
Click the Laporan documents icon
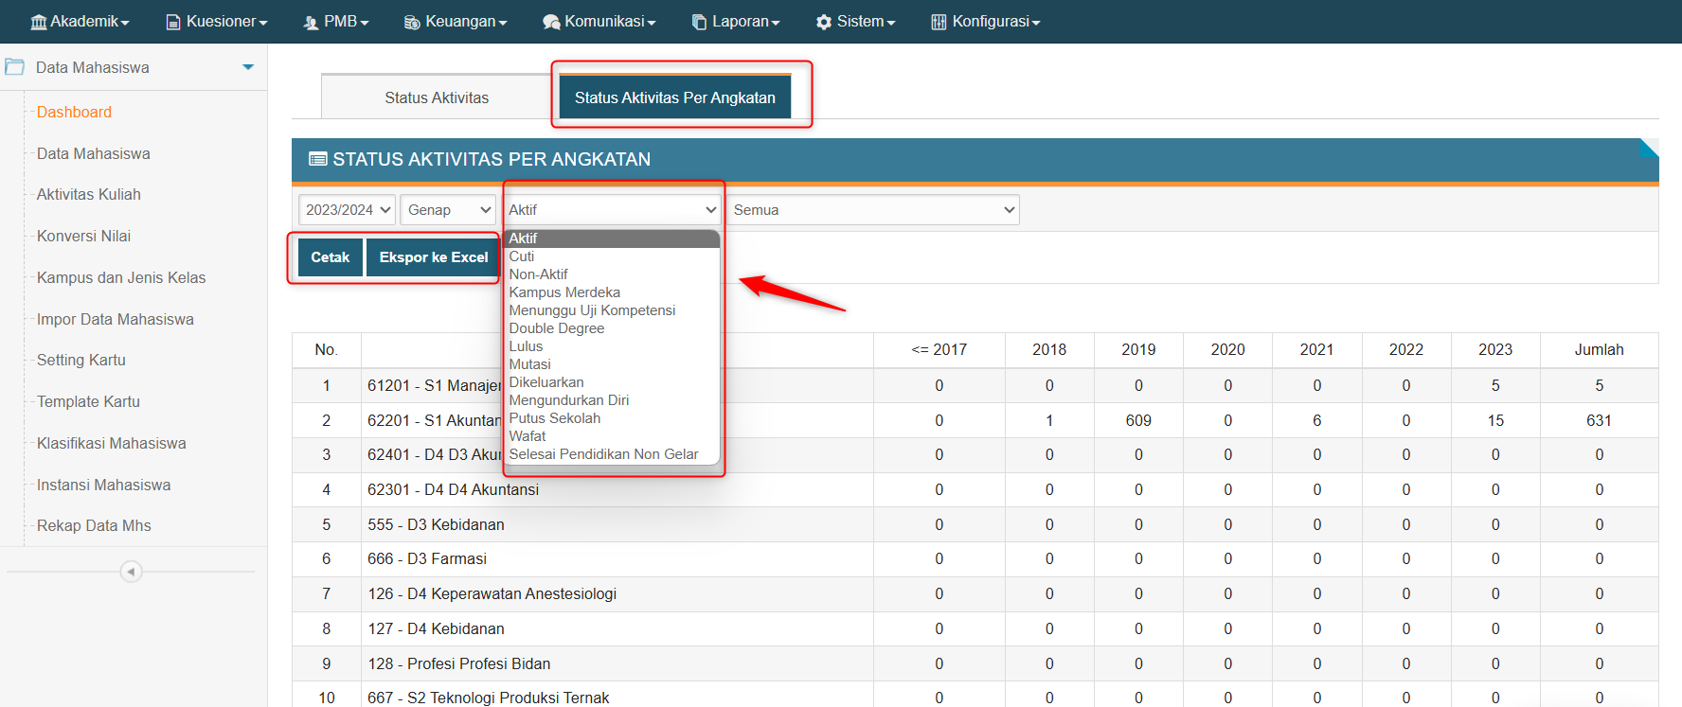(699, 22)
